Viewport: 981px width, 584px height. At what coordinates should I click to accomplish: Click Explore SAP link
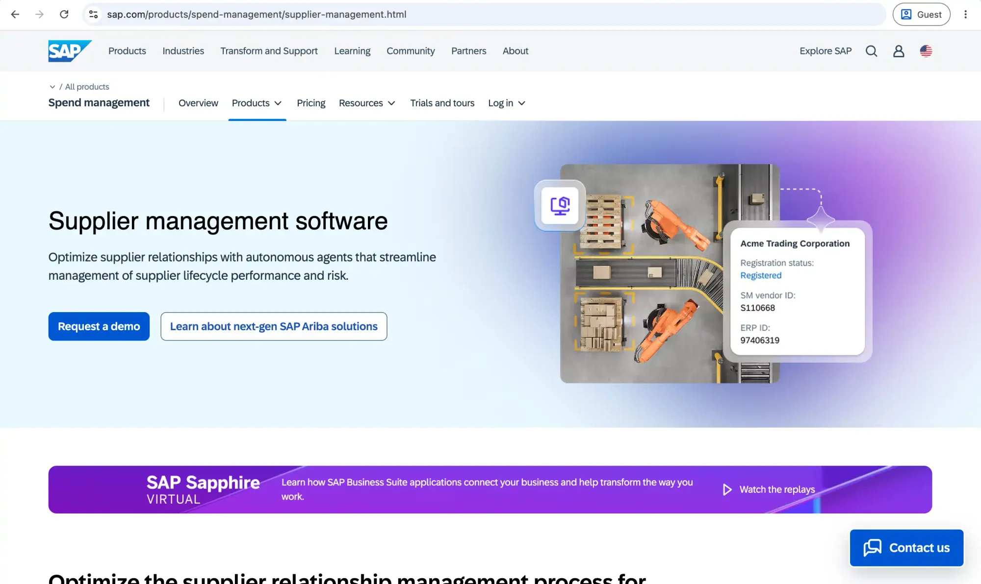pyautogui.click(x=826, y=51)
